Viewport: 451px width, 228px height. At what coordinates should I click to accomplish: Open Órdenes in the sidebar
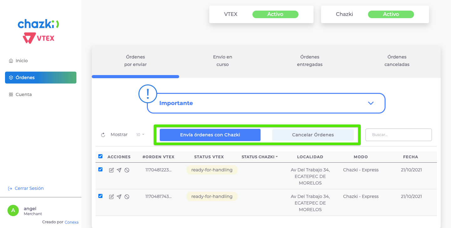click(x=41, y=78)
